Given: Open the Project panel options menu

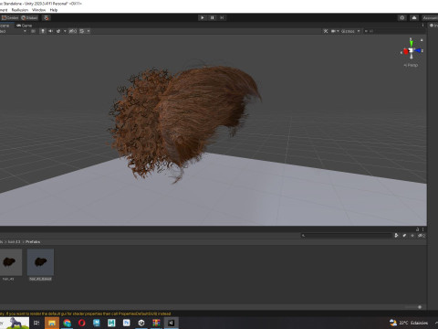Looking at the screenshot, I should click(422, 229).
